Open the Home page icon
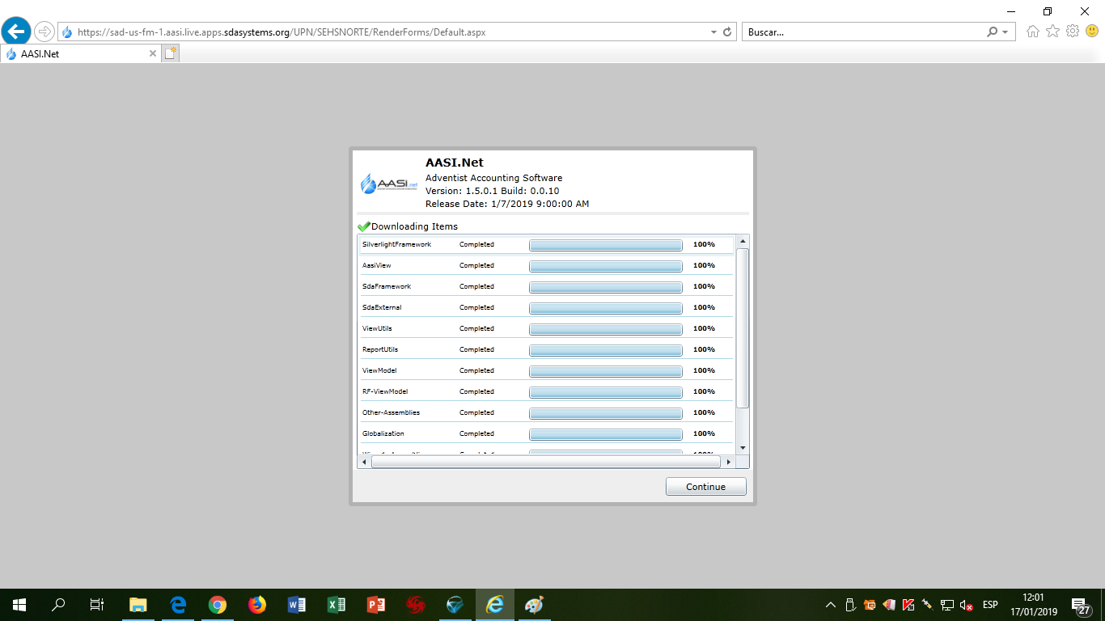Image resolution: width=1105 pixels, height=621 pixels. click(1033, 32)
